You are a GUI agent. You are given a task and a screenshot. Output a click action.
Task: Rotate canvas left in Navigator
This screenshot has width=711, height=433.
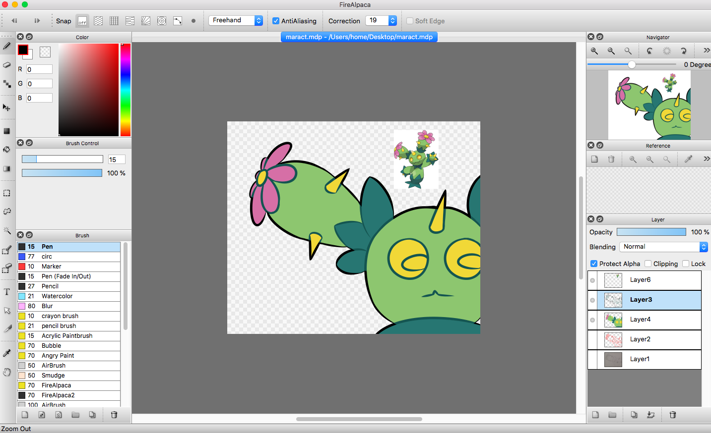[x=649, y=51]
